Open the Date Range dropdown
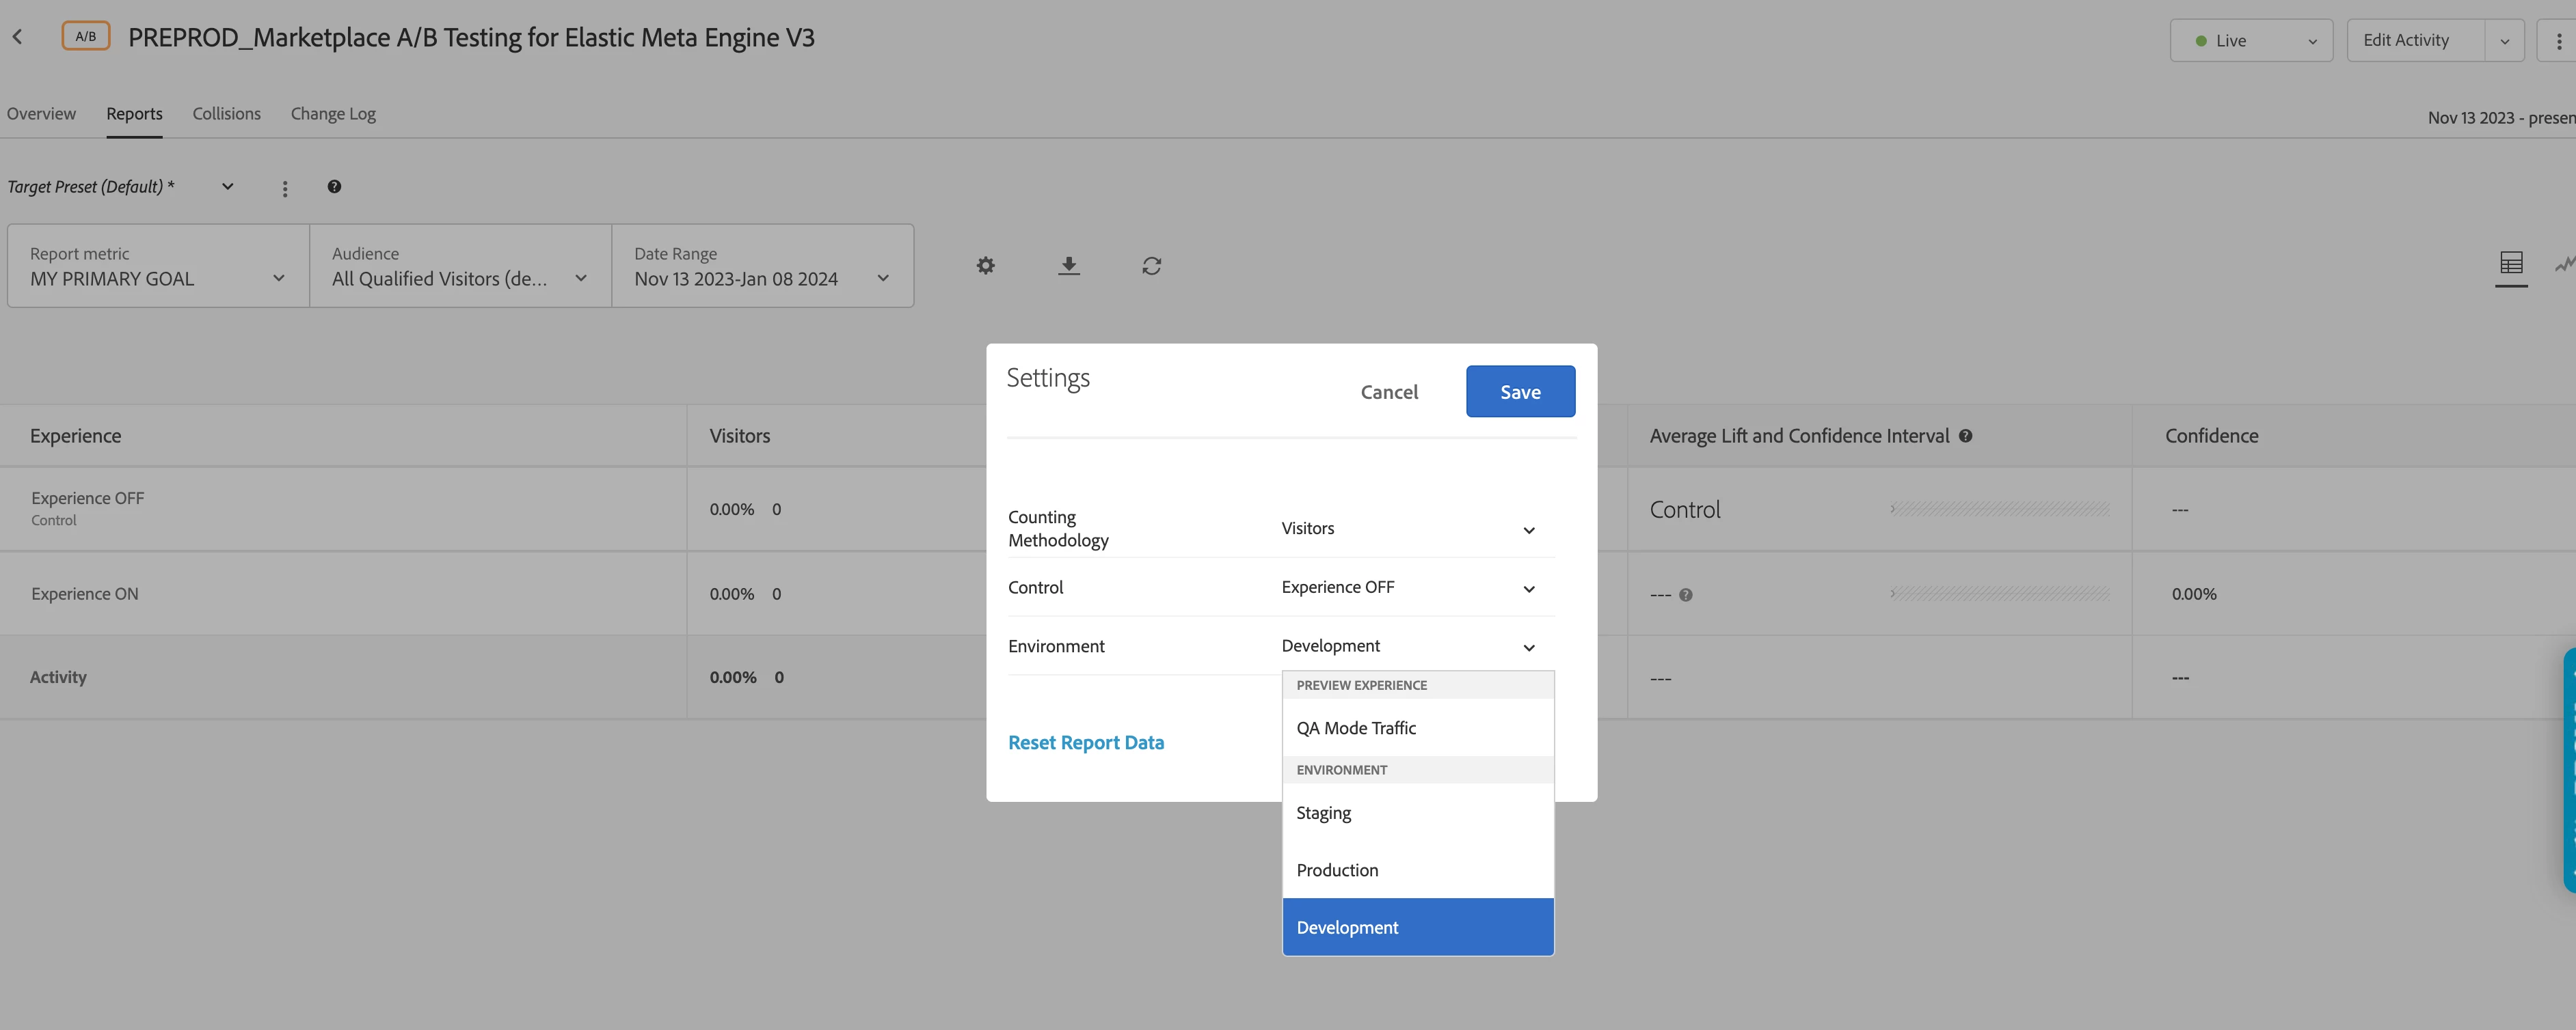The height and width of the screenshot is (1030, 2576). point(762,267)
